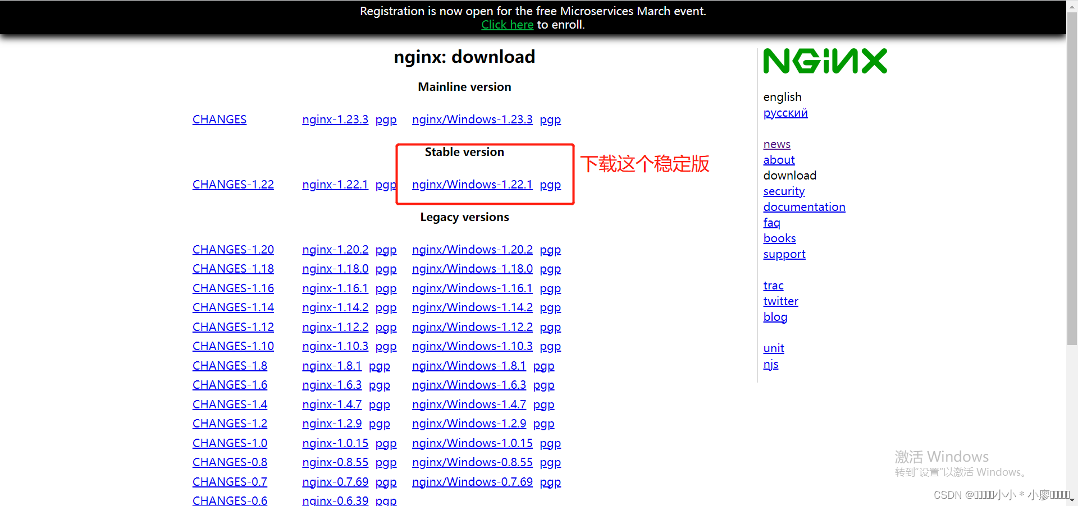Open the faq page

tap(771, 223)
